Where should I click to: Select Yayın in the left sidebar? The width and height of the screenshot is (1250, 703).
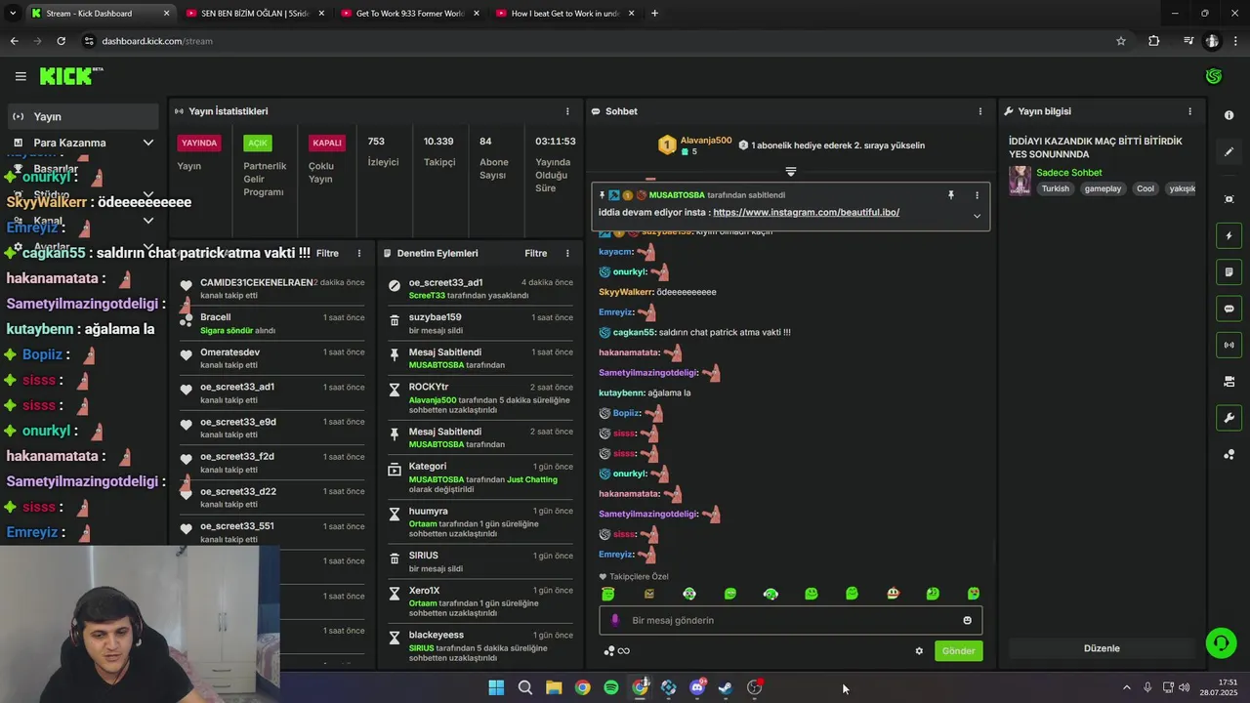(x=82, y=116)
